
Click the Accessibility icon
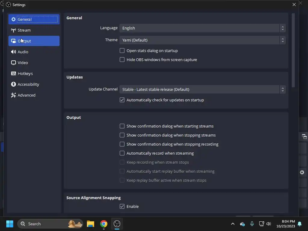pos(13,84)
